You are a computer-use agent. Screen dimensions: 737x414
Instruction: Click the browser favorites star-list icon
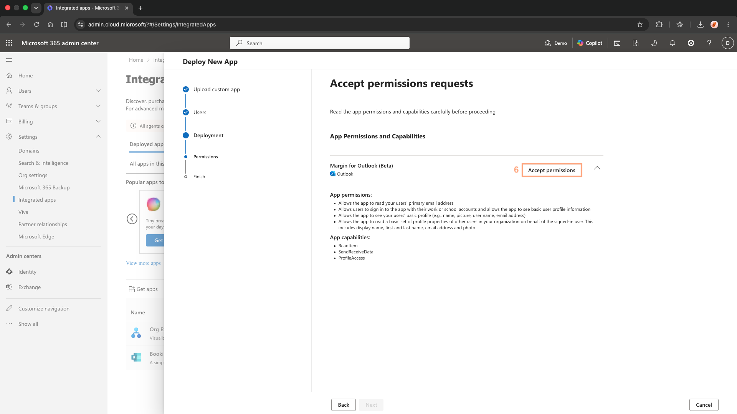(x=680, y=25)
